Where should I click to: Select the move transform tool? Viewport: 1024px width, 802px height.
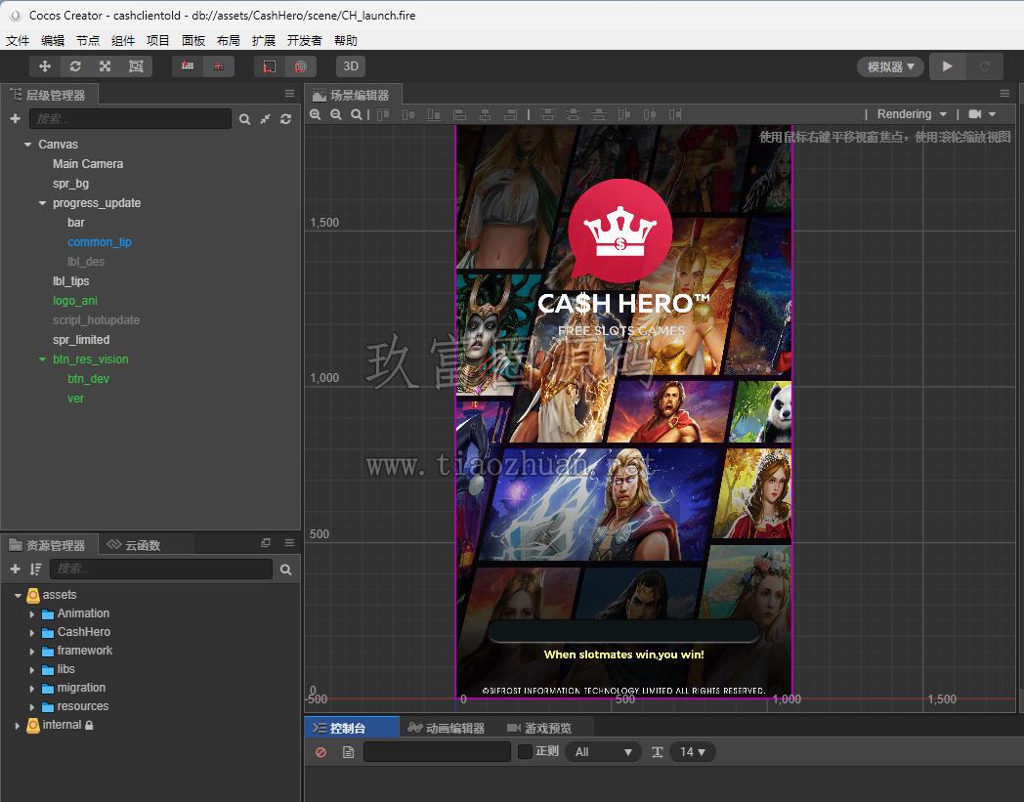click(x=44, y=66)
